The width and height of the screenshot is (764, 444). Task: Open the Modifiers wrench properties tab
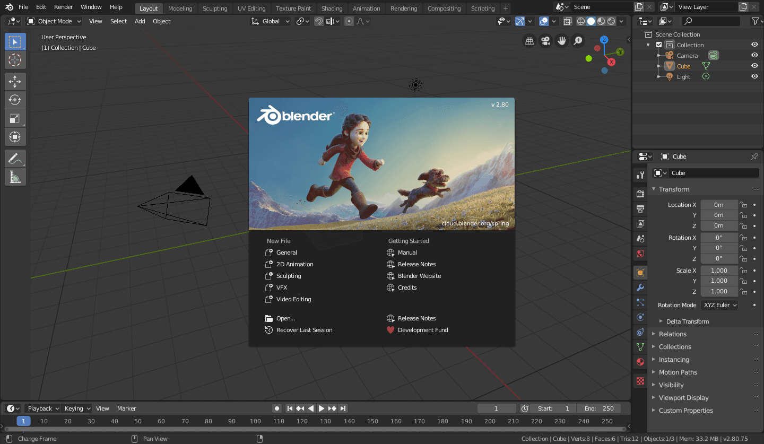tap(640, 288)
